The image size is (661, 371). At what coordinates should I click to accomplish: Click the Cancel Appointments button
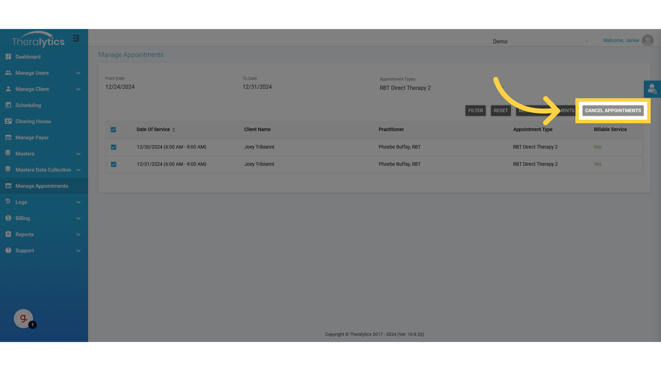pyautogui.click(x=613, y=111)
